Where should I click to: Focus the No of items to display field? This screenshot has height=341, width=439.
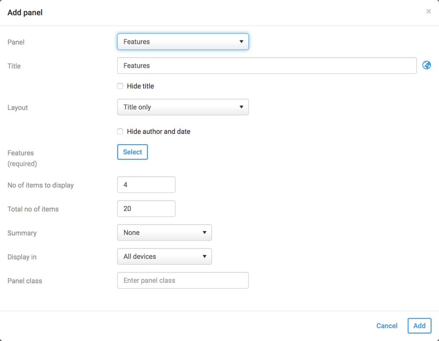tap(146, 185)
